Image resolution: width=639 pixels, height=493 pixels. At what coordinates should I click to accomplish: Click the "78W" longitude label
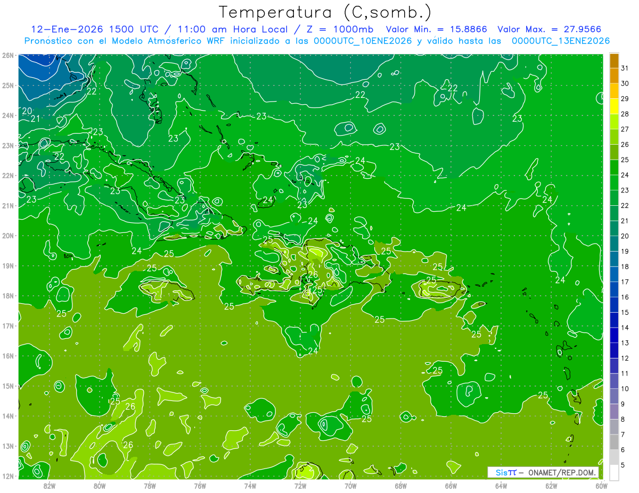150,486
